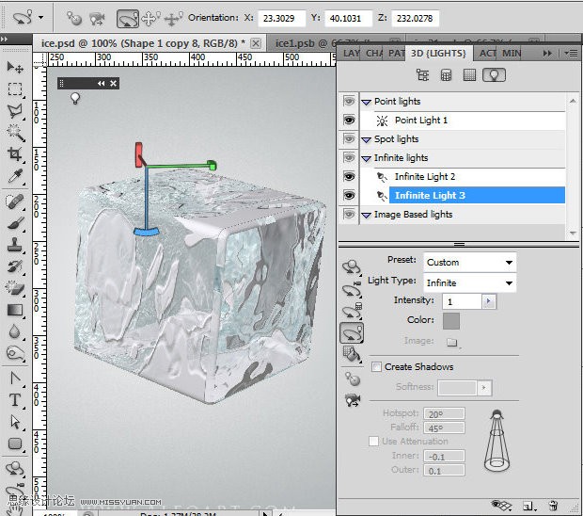Load image file for Image-based light

(452, 342)
